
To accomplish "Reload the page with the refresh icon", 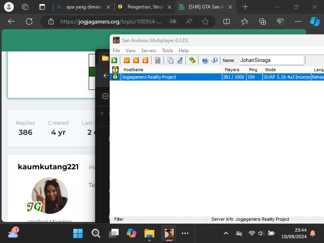I will pos(29,21).
